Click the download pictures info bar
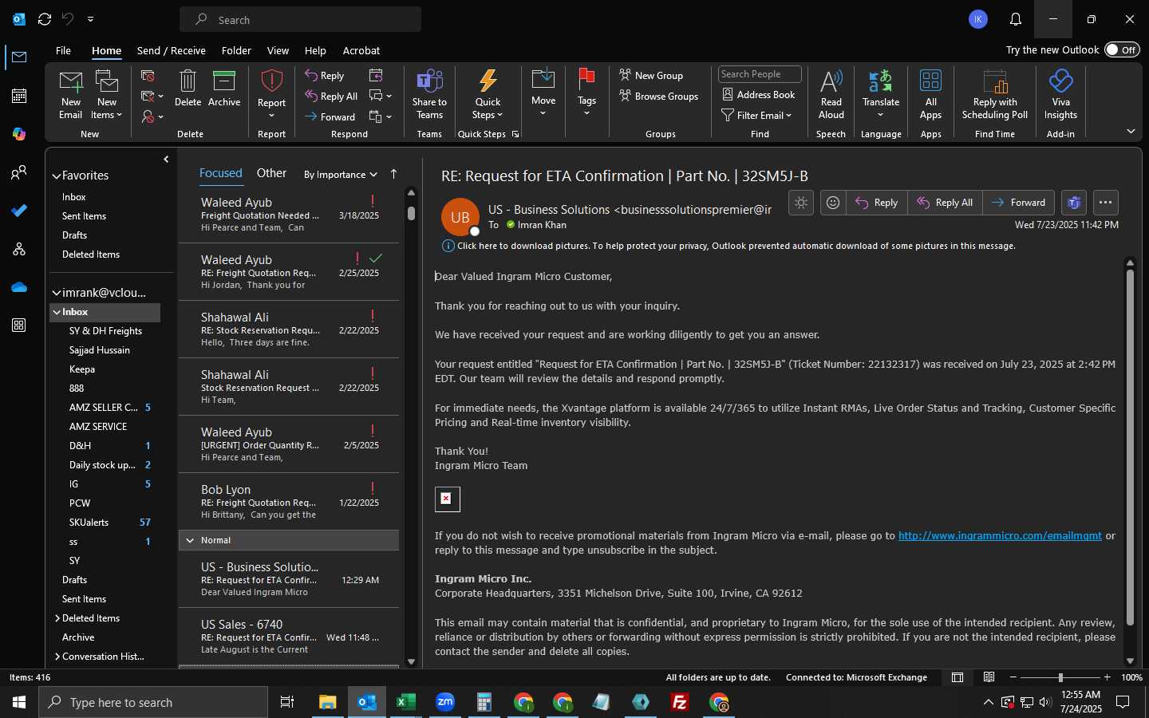This screenshot has width=1149, height=718. pos(728,246)
